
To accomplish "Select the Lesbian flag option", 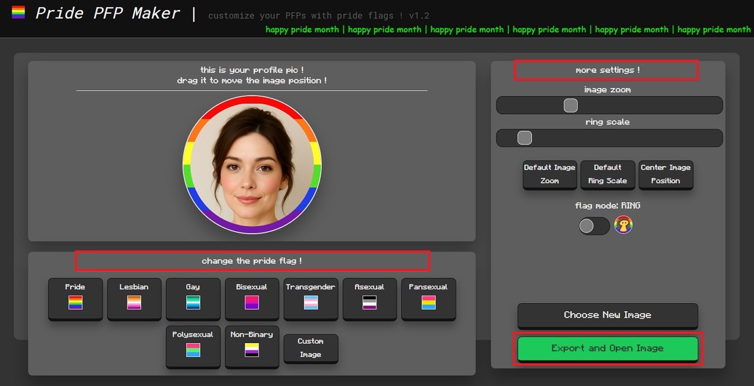I will (134, 298).
